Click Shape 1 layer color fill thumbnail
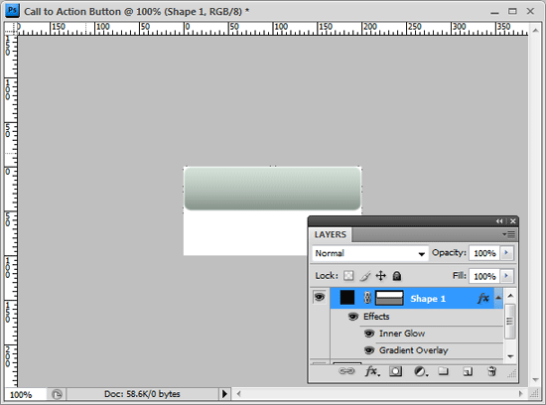Viewport: 546px width, 405px height. (347, 298)
